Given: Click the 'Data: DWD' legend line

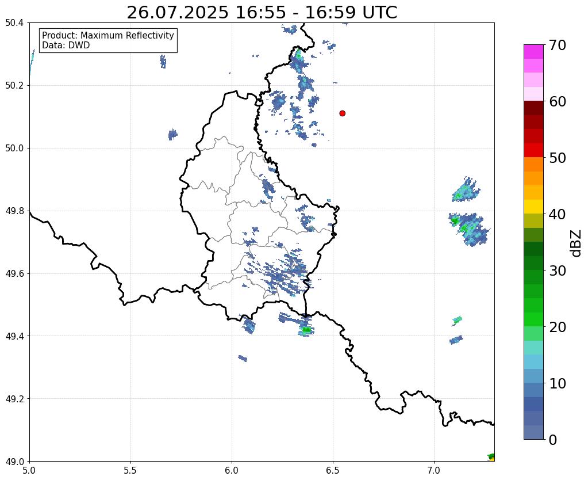Looking at the screenshot, I should pyautogui.click(x=66, y=45).
